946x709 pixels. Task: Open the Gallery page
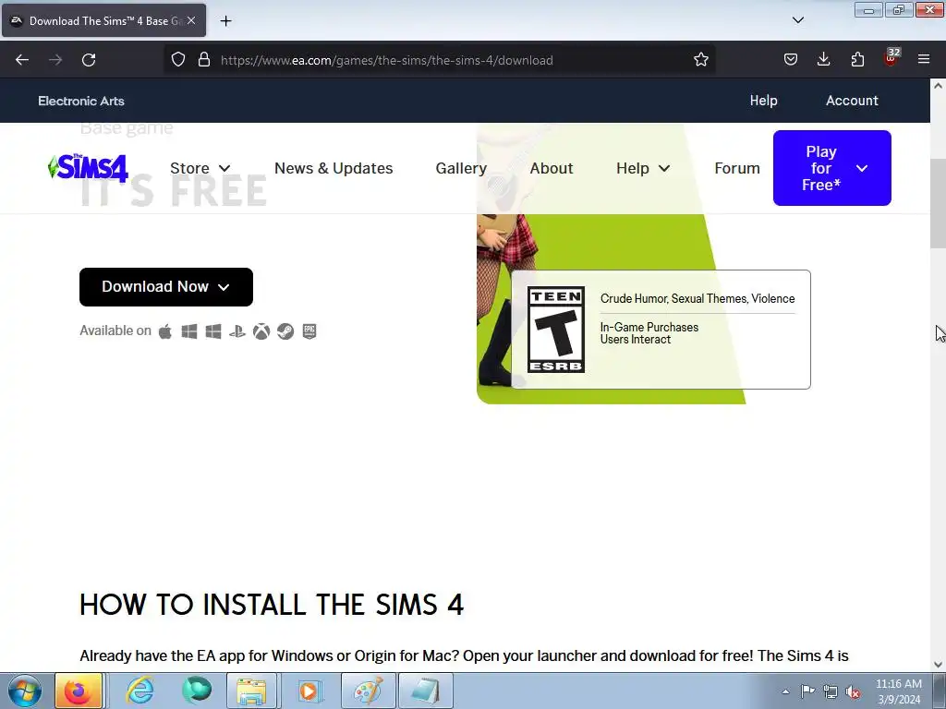[x=461, y=168]
